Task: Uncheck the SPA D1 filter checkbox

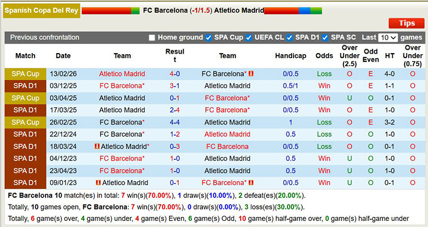Action: click(290, 38)
